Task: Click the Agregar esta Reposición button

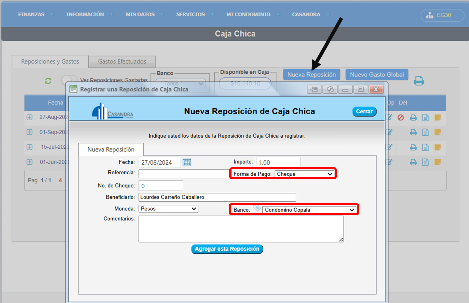Action: click(227, 249)
